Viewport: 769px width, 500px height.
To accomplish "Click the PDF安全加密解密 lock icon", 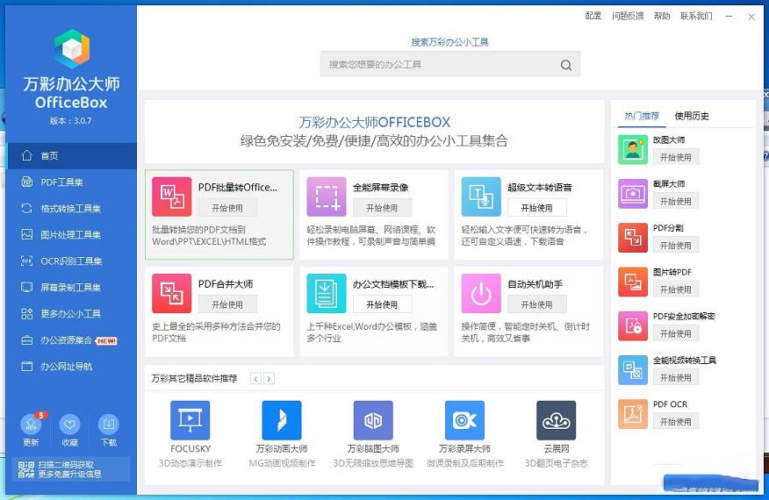I will tap(633, 326).
